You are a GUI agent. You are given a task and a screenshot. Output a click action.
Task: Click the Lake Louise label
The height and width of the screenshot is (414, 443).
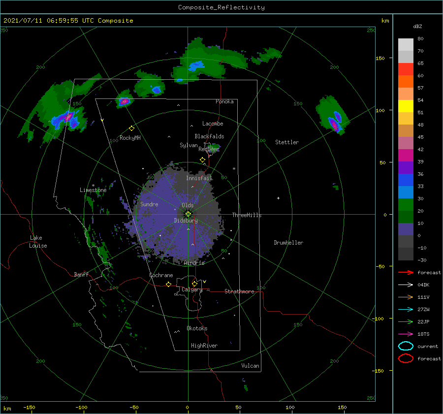coord(38,242)
